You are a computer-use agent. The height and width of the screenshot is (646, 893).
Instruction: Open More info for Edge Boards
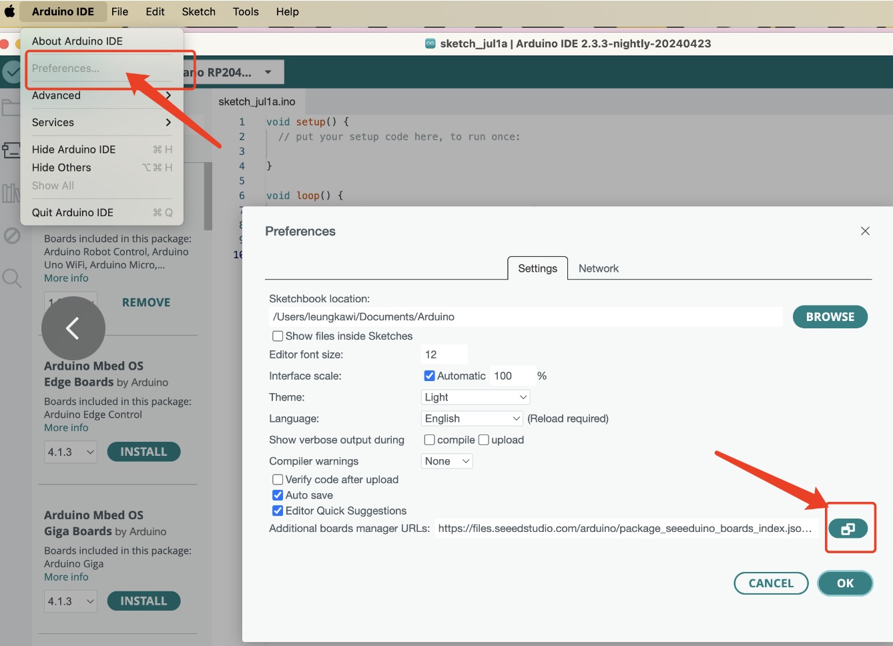pyautogui.click(x=66, y=428)
